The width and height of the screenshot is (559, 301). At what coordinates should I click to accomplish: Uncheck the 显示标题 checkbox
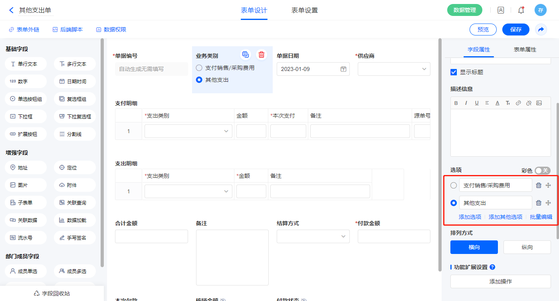454,72
